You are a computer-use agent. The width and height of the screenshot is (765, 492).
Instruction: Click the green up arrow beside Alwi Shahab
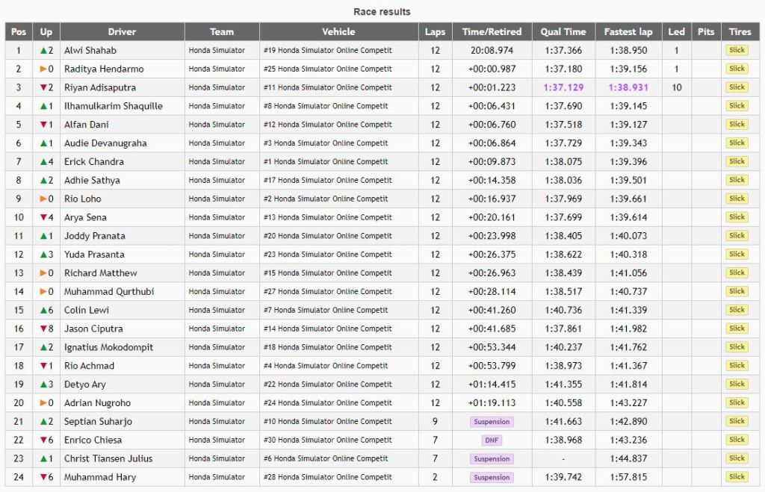[43, 51]
